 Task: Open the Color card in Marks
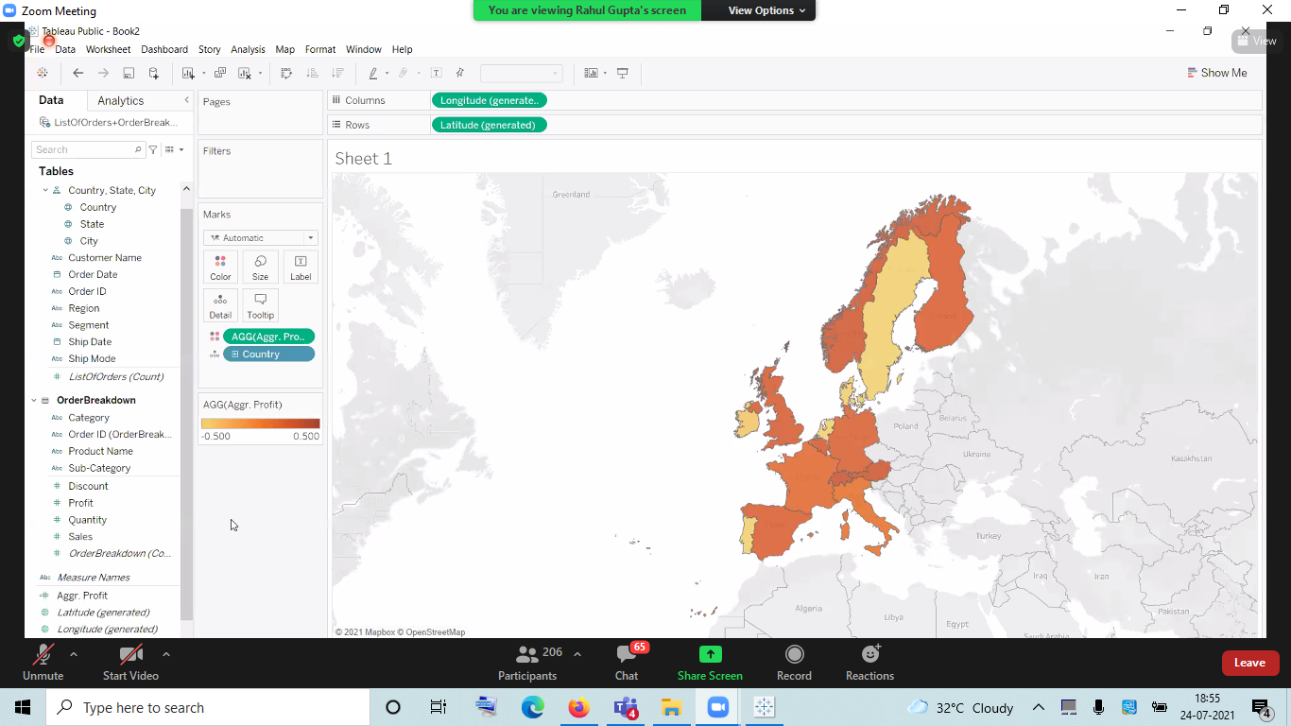[x=220, y=268]
